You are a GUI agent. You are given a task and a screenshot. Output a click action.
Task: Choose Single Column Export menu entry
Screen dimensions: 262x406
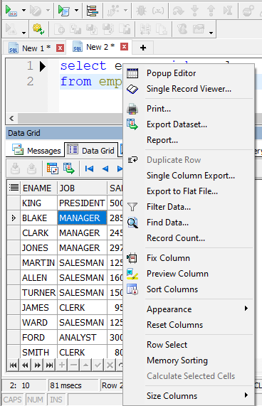(x=191, y=176)
